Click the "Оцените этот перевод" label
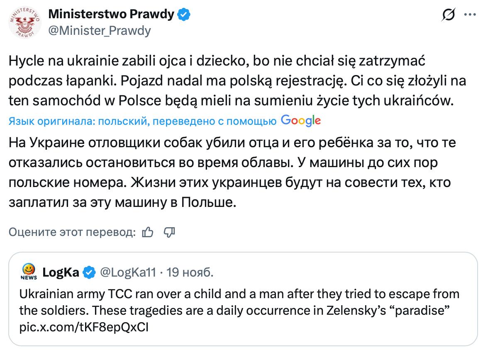 [x=72, y=233]
